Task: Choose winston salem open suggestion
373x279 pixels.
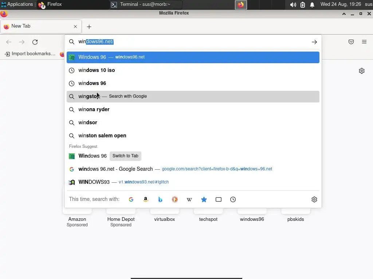Action: pyautogui.click(x=193, y=136)
